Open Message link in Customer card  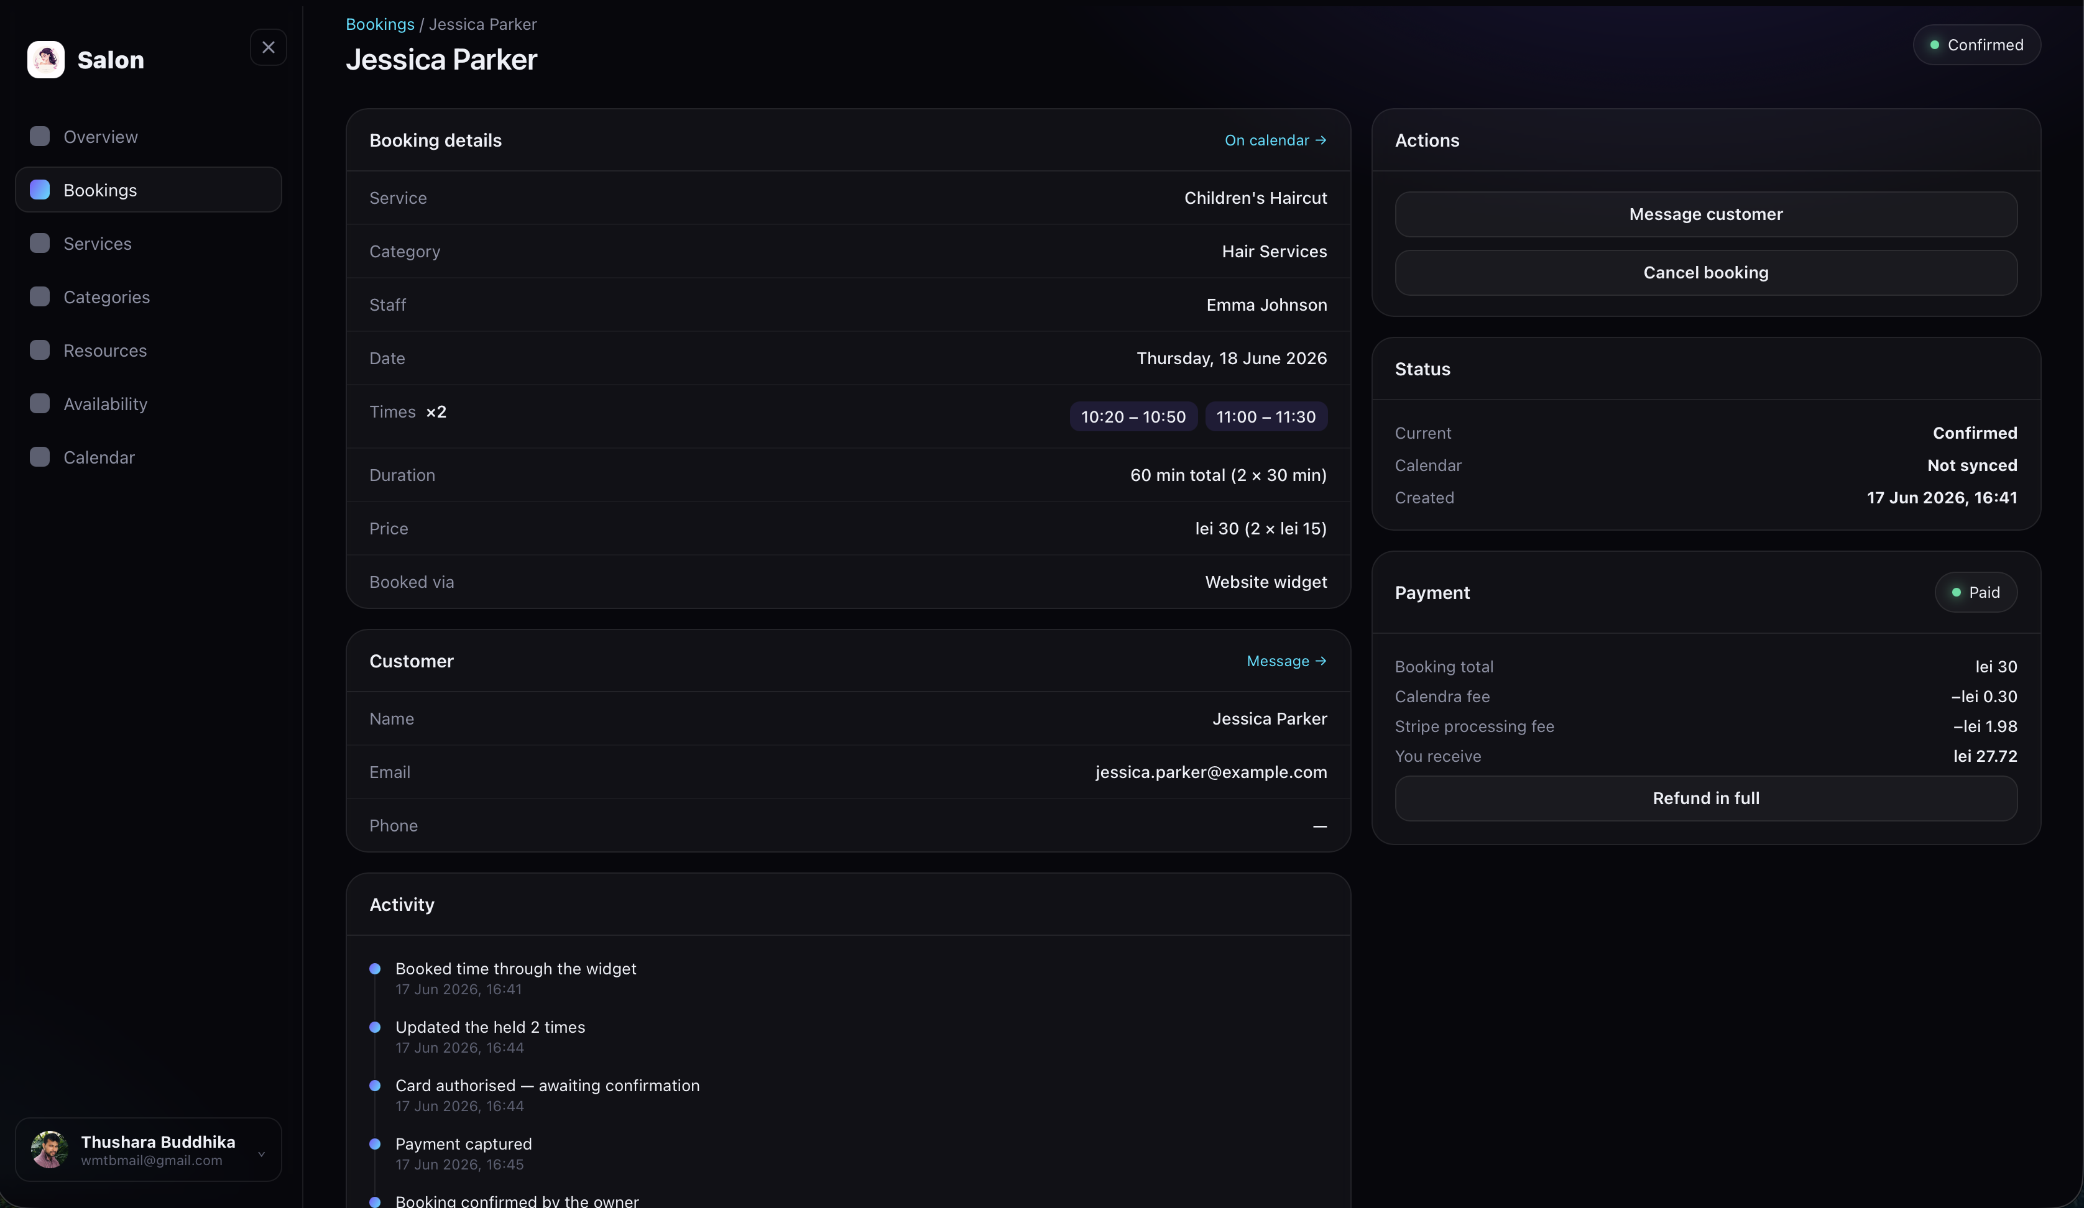click(1287, 661)
